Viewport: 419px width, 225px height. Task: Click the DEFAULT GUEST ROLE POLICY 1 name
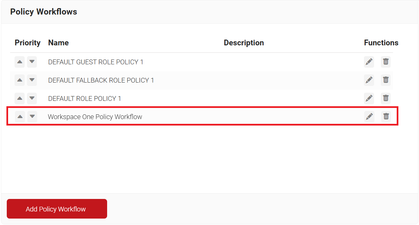[96, 62]
